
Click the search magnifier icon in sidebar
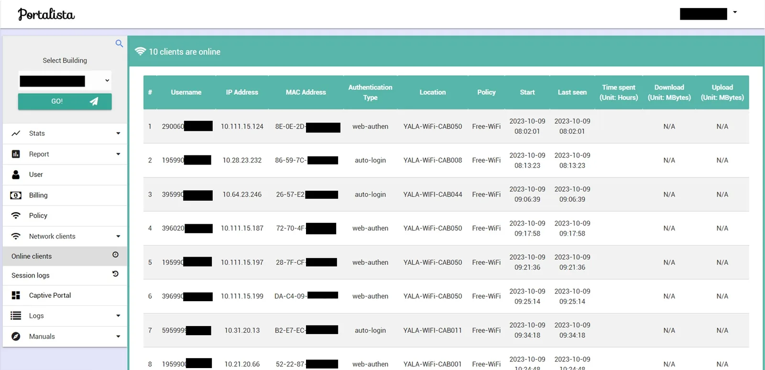click(119, 44)
